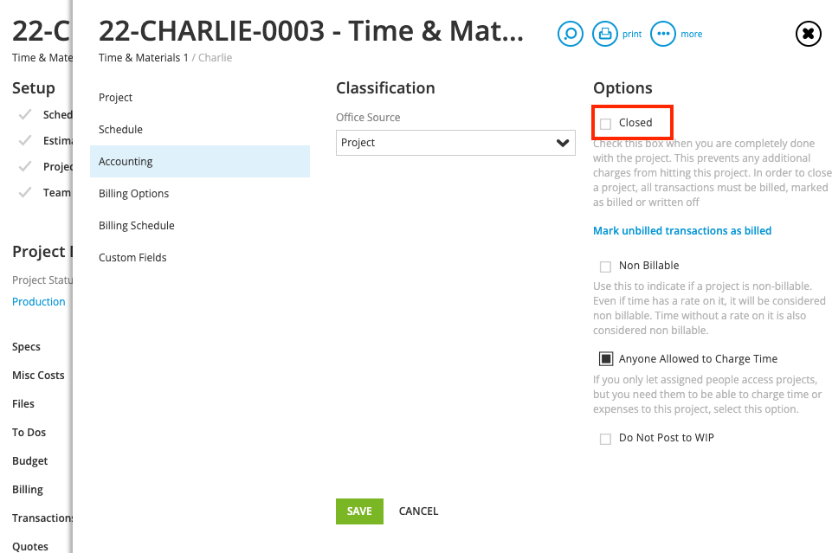Open the Production project status link

[39, 302]
